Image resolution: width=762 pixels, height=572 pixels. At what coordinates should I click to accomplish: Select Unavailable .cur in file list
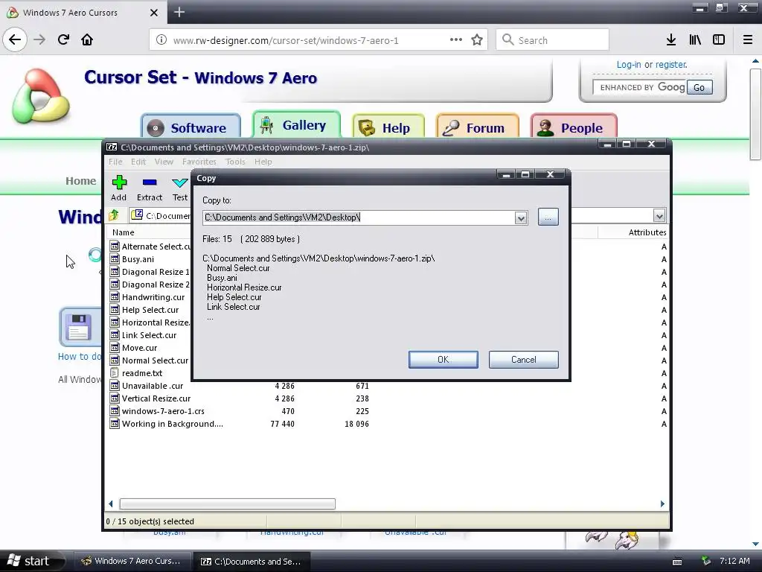[152, 386]
